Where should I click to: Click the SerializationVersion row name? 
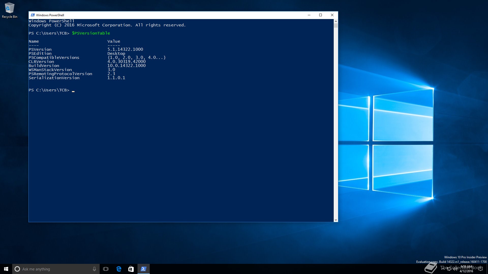click(54, 78)
